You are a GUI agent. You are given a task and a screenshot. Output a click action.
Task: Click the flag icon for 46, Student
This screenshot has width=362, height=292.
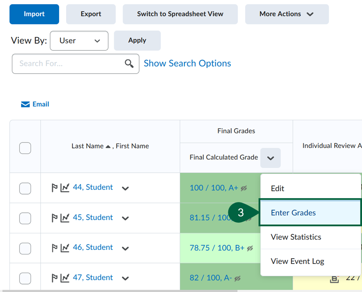point(55,248)
